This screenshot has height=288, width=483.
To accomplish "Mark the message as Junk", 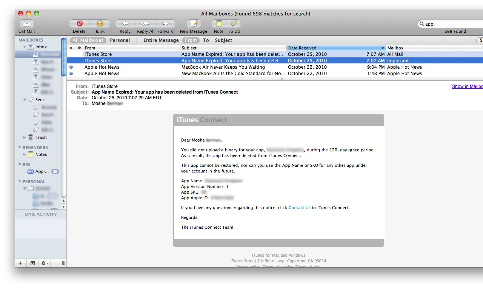I will click(100, 24).
